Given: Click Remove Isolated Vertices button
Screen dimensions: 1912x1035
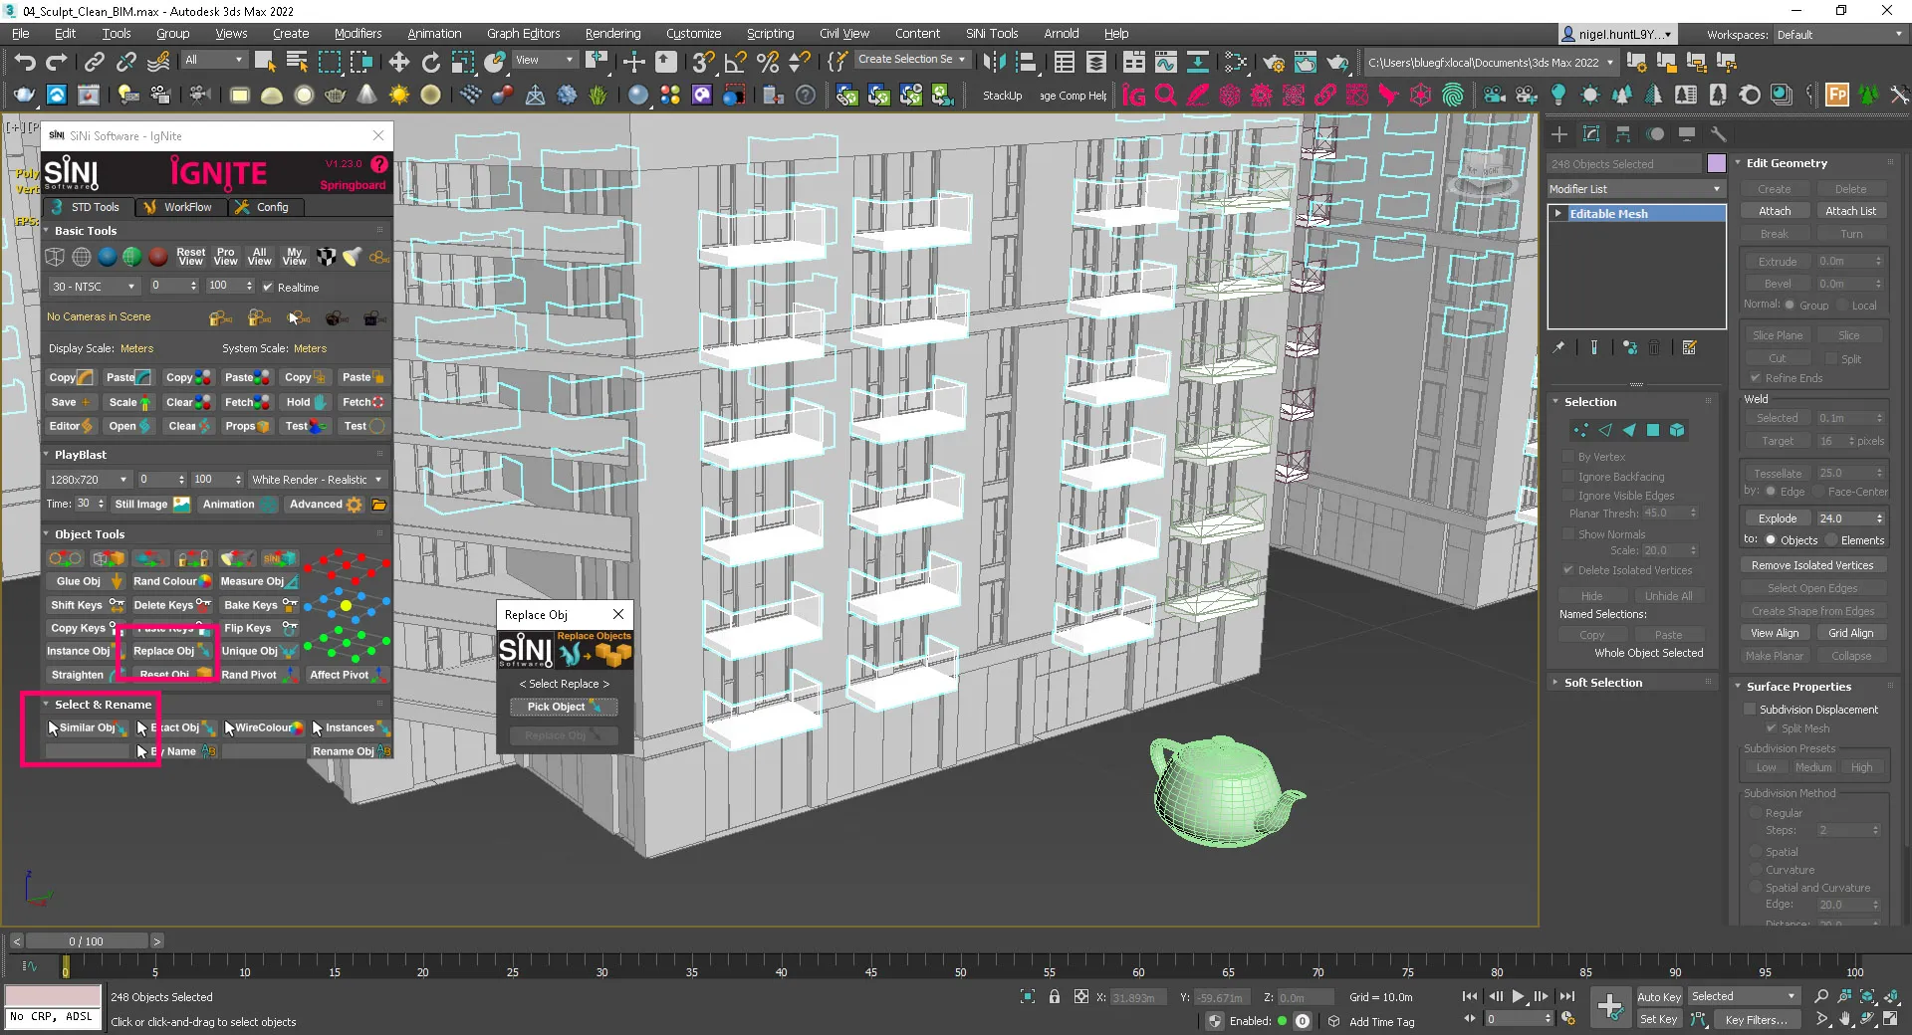Looking at the screenshot, I should pos(1812,565).
